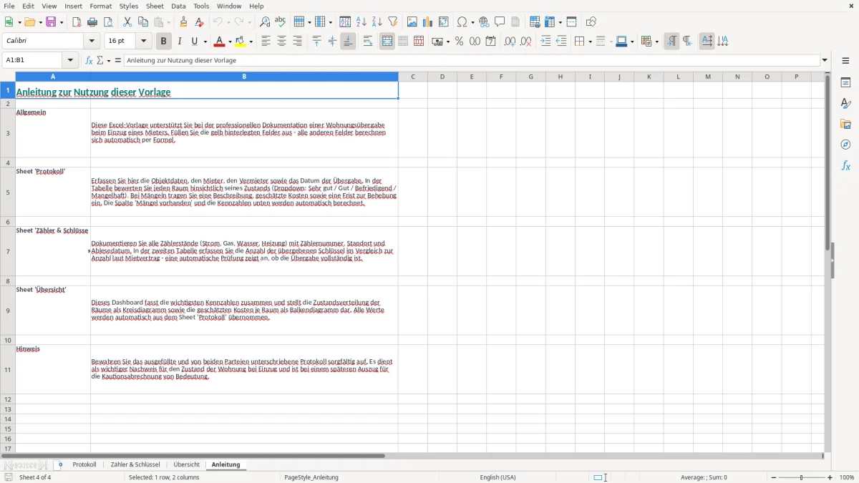Click the 100% zoom level

click(x=847, y=477)
